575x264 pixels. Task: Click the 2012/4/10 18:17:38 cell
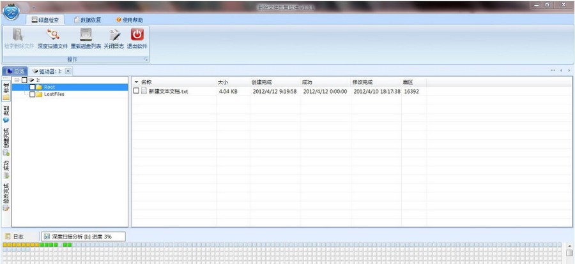coord(376,91)
